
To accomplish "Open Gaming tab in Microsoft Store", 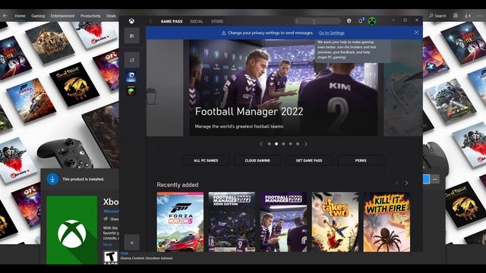I will (x=38, y=16).
